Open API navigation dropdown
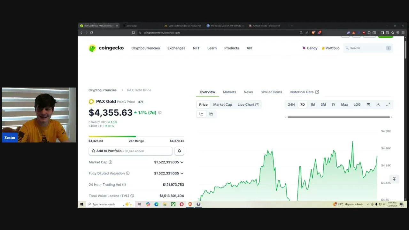 coord(249,48)
